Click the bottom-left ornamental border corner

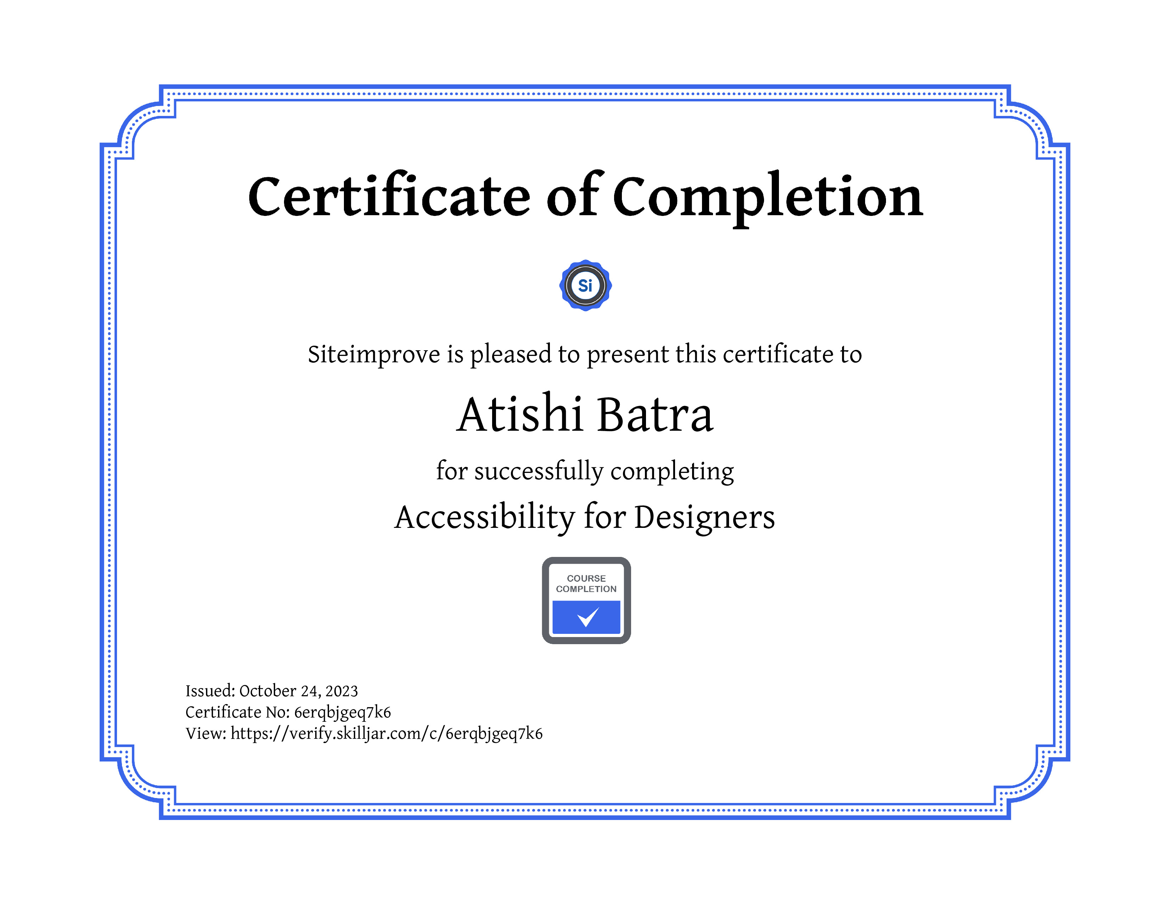click(x=139, y=782)
